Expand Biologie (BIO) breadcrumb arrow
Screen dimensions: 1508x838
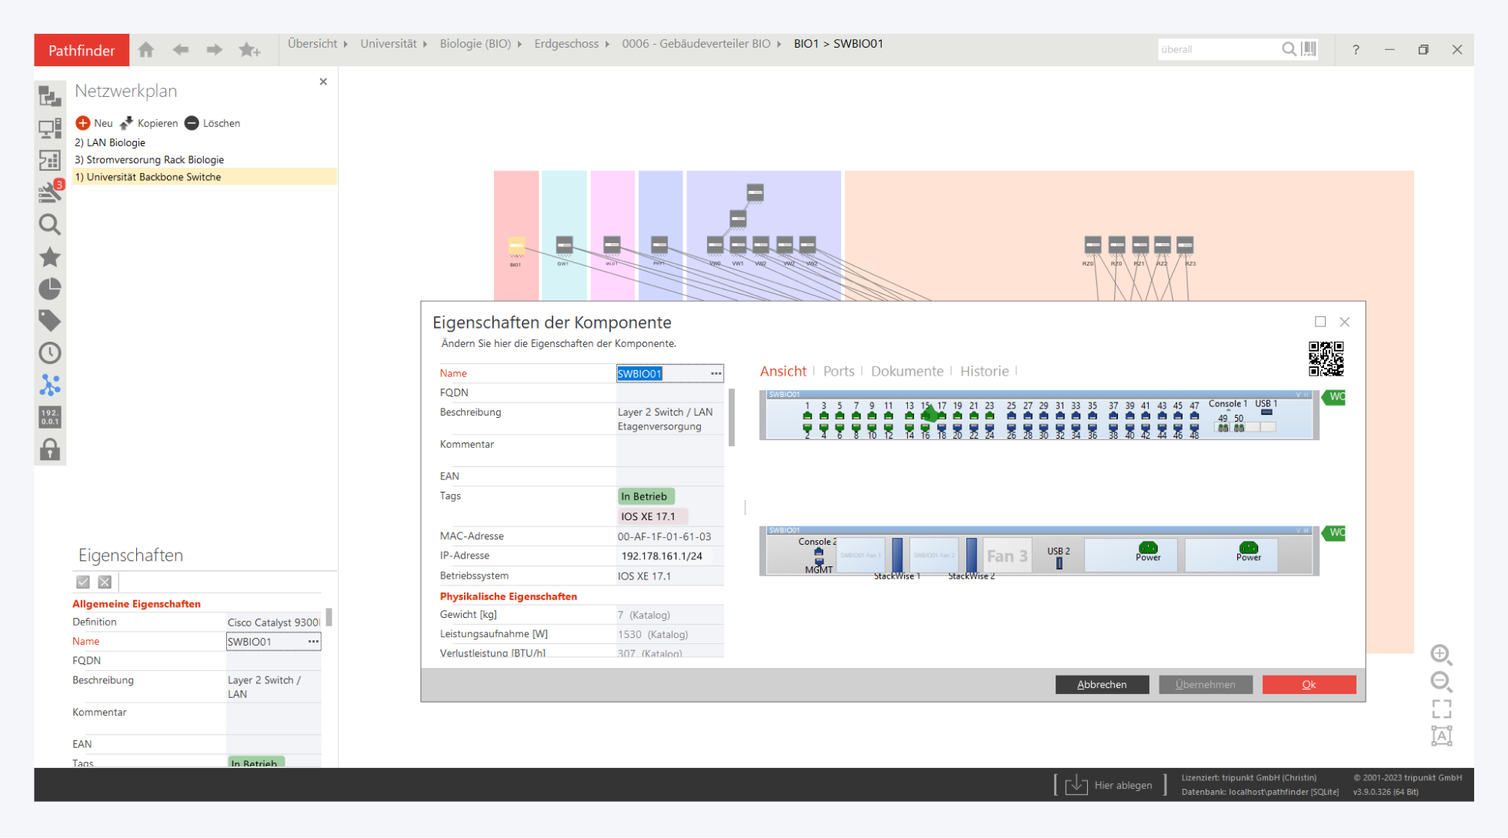[x=520, y=44]
